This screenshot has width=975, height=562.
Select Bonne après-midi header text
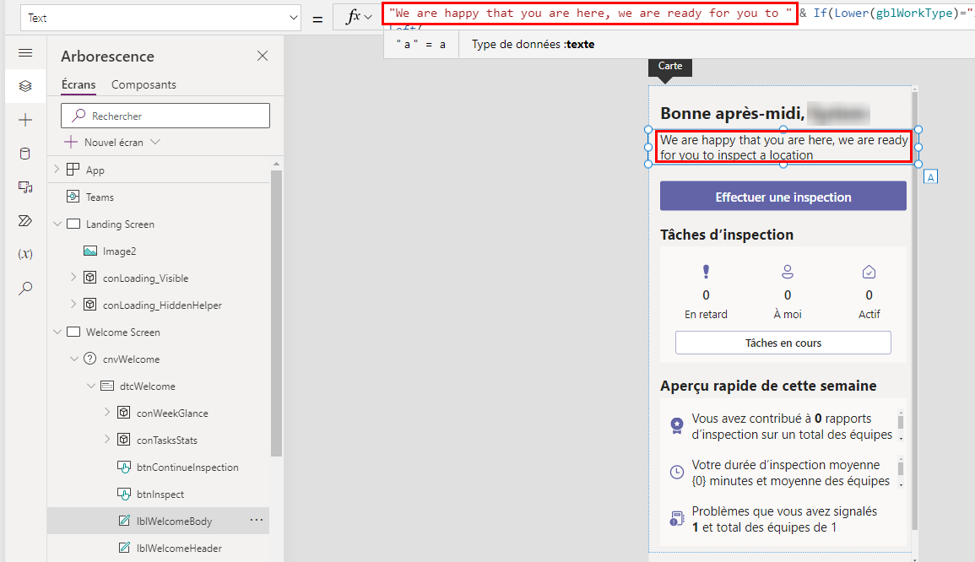pos(733,113)
